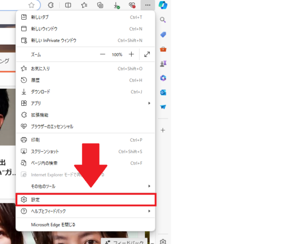The image size is (296, 244).
Task: Select 新しいウィンドウ menu item
Action: (x=85, y=29)
